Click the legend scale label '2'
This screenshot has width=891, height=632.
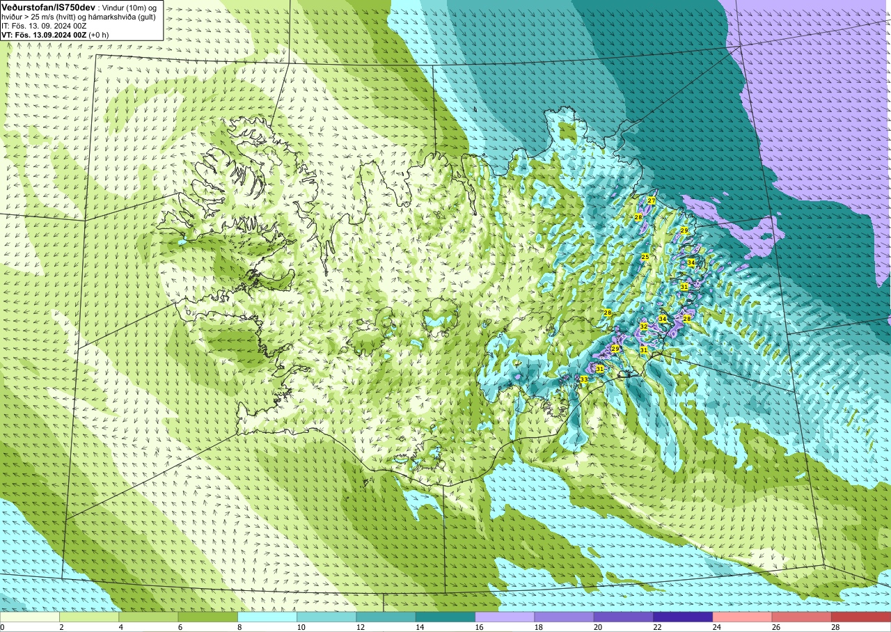[62, 627]
